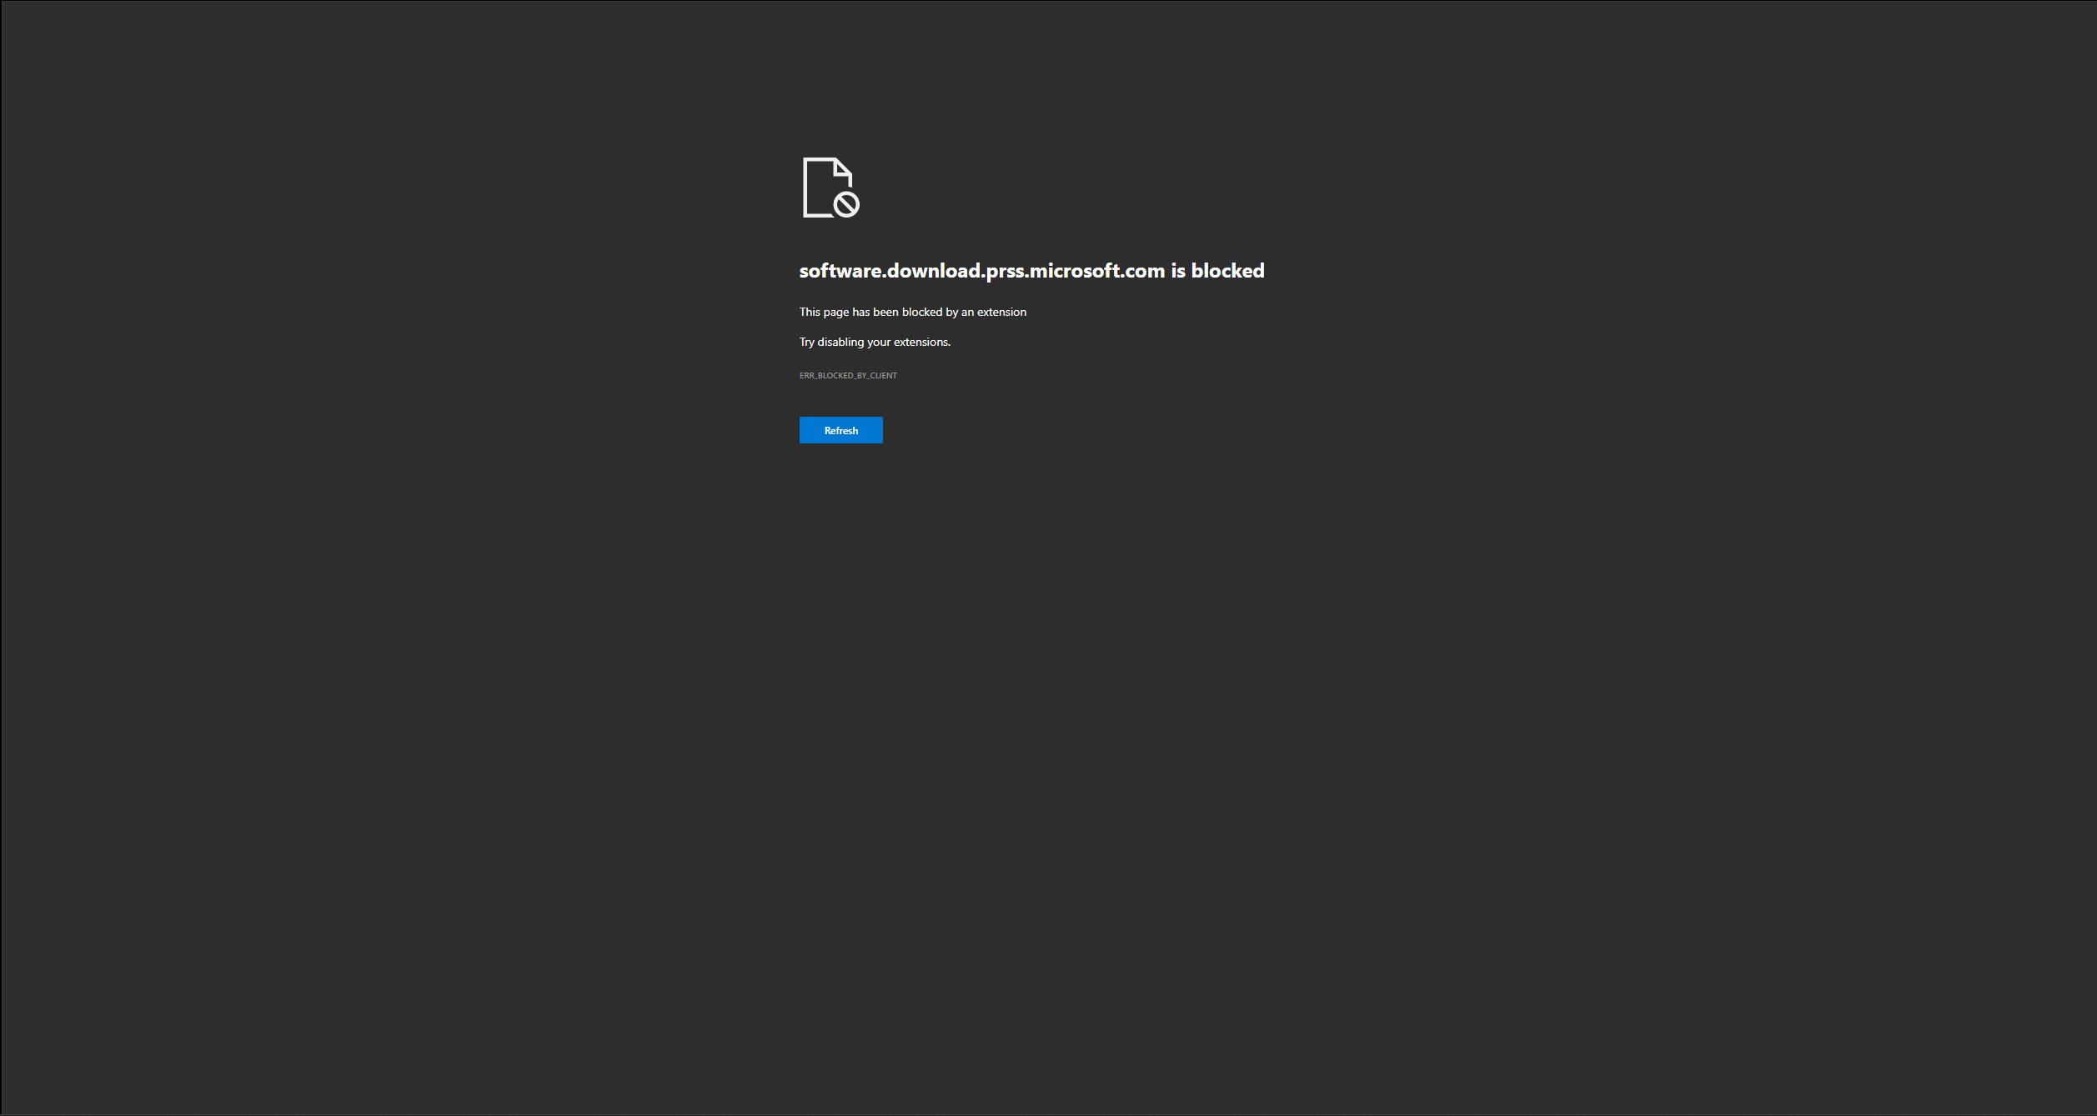The width and height of the screenshot is (2097, 1116).
Task: Click the 'CLIENT' part of error code
Action: click(883, 376)
